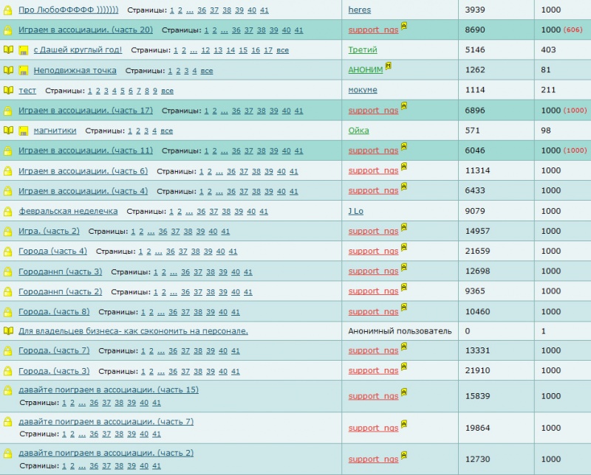Click the lock icon for Играем в ассоциации часть 11
Viewport: 591px width, 475px height.
(x=7, y=151)
